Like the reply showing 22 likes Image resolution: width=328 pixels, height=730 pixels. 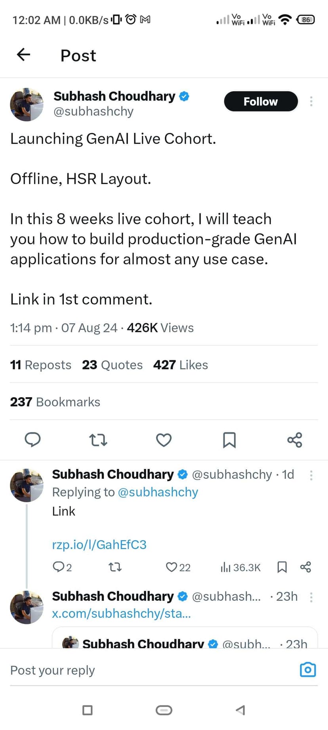(172, 567)
